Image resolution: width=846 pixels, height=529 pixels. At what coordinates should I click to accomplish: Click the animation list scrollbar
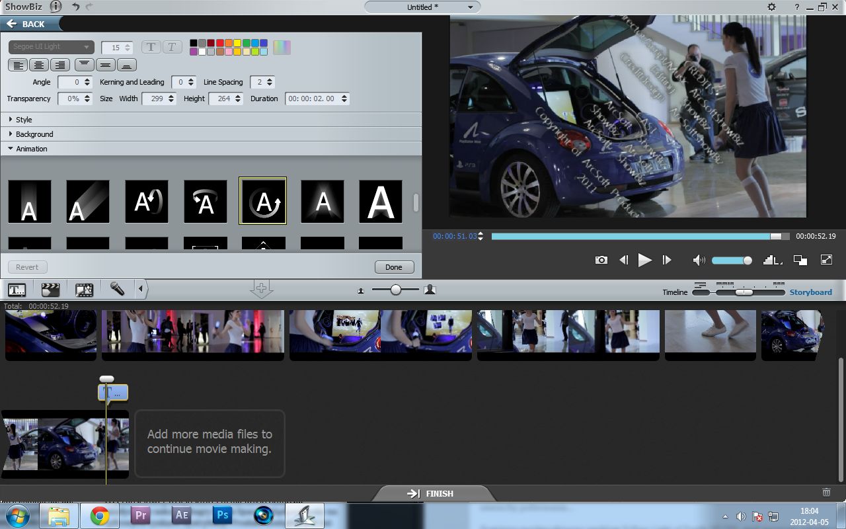(x=416, y=203)
